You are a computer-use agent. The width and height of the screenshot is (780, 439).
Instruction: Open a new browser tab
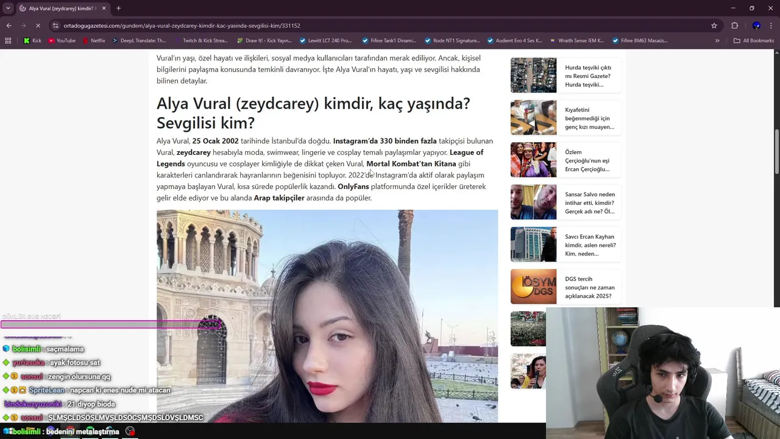tap(118, 9)
